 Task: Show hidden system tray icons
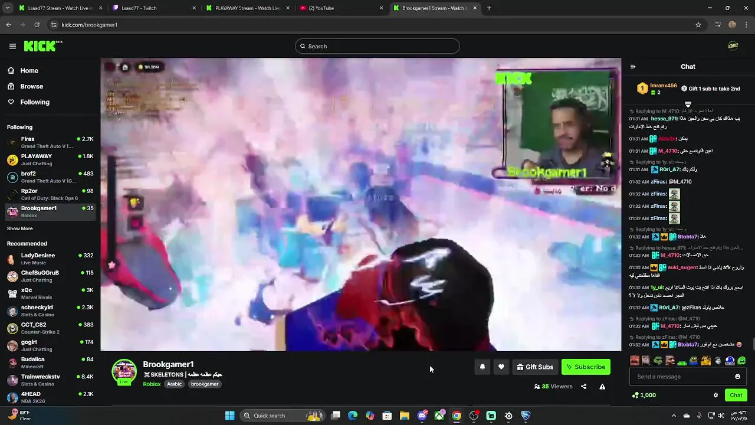point(674,416)
